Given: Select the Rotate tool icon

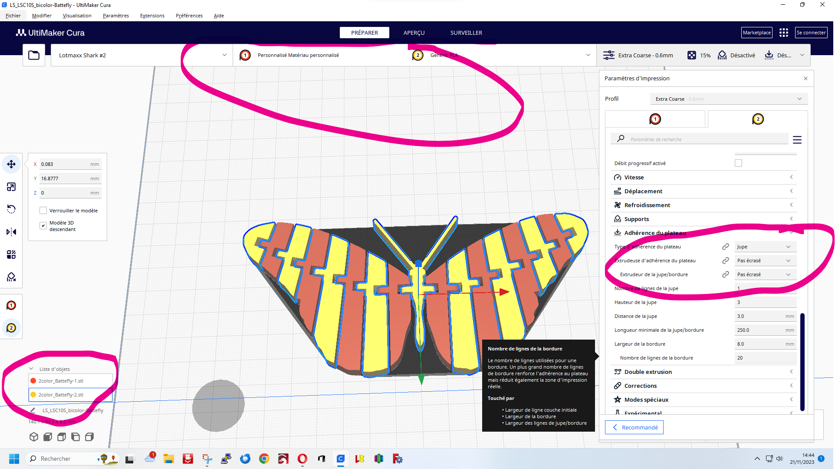Looking at the screenshot, I should point(11,209).
